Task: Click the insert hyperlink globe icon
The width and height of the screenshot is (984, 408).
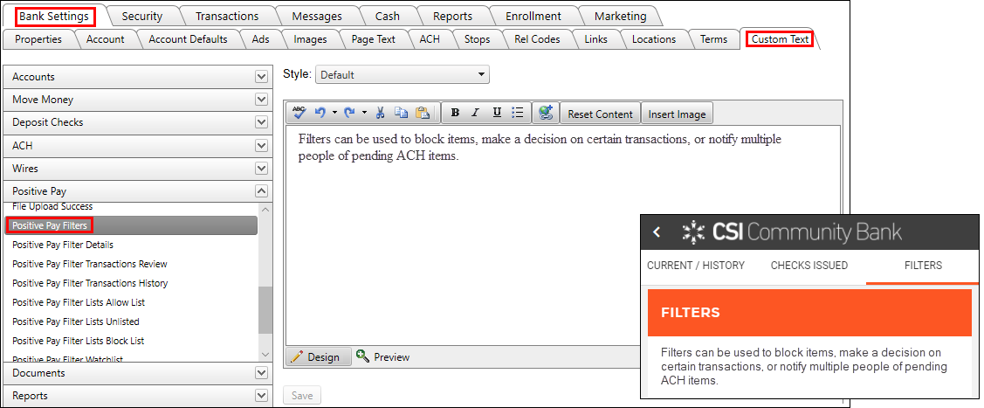Action: [546, 113]
